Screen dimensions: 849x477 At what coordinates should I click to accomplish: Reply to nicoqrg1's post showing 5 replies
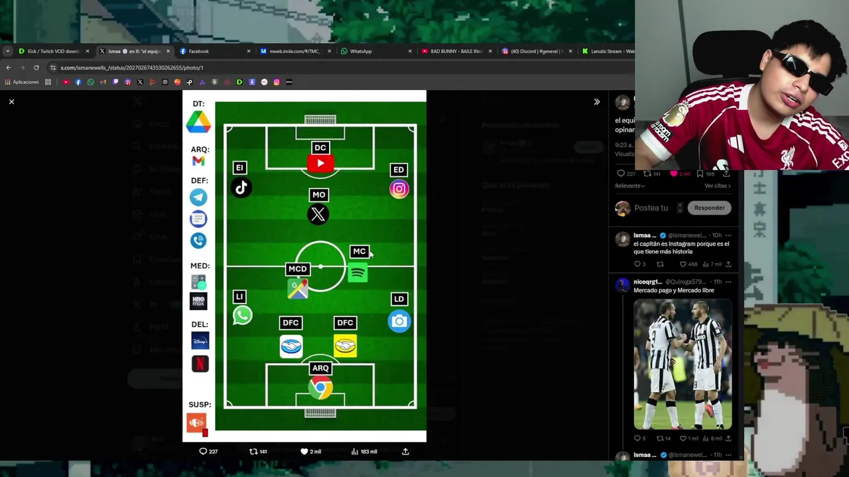pos(639,438)
